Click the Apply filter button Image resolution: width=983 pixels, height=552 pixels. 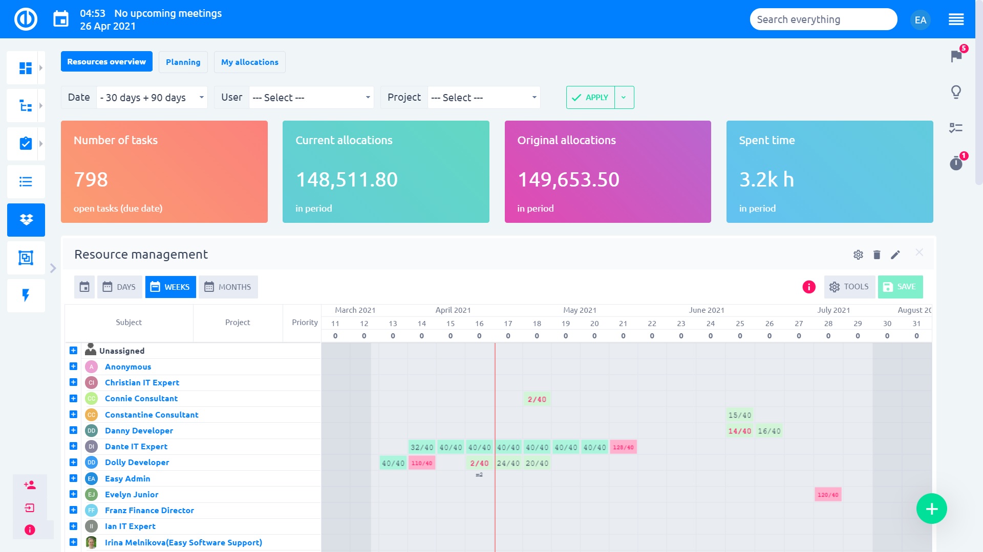pyautogui.click(x=590, y=98)
